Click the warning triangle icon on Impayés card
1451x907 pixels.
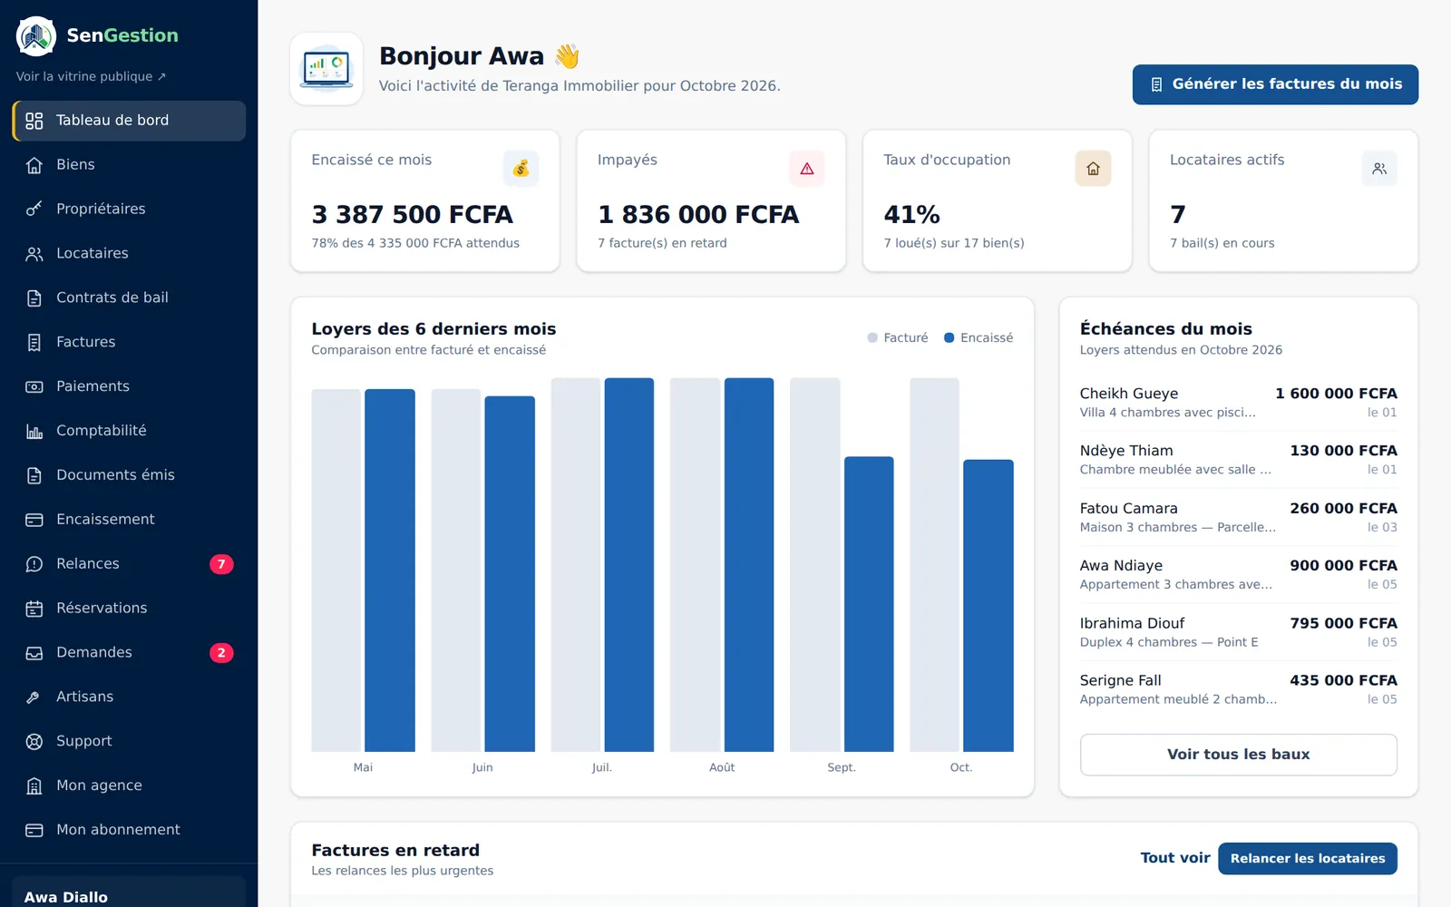coord(807,169)
